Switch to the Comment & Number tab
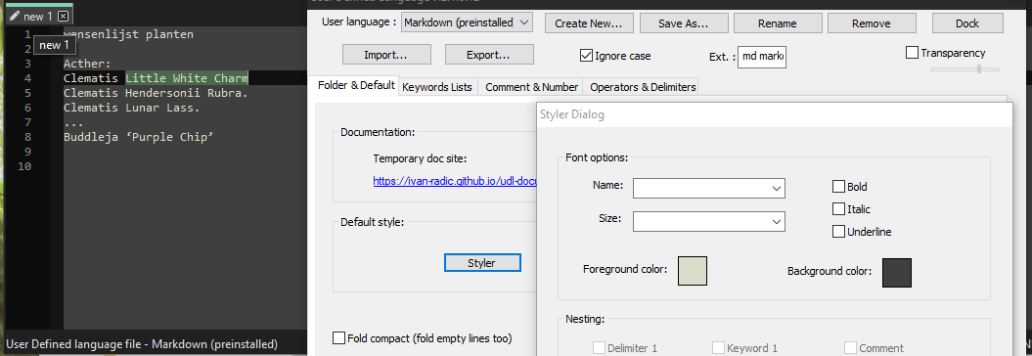The image size is (1032, 356). (532, 87)
